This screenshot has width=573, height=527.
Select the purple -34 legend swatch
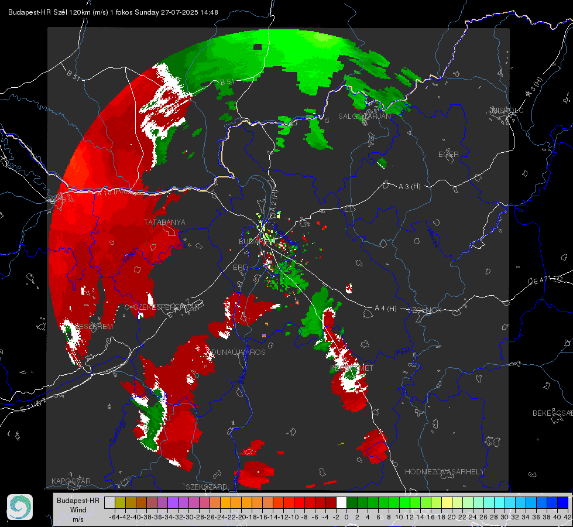click(173, 503)
